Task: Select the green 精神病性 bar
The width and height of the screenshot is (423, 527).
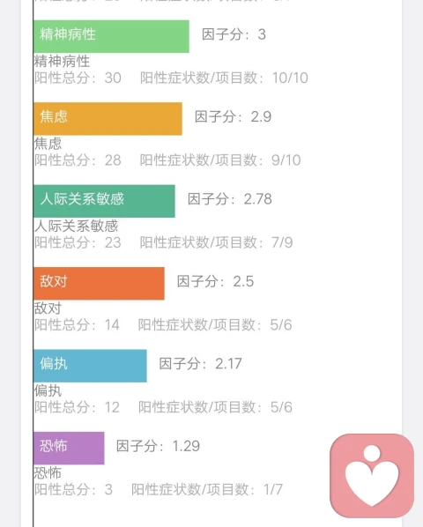Action: coord(111,36)
